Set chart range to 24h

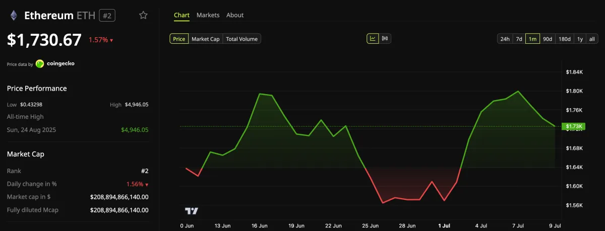tap(505, 39)
